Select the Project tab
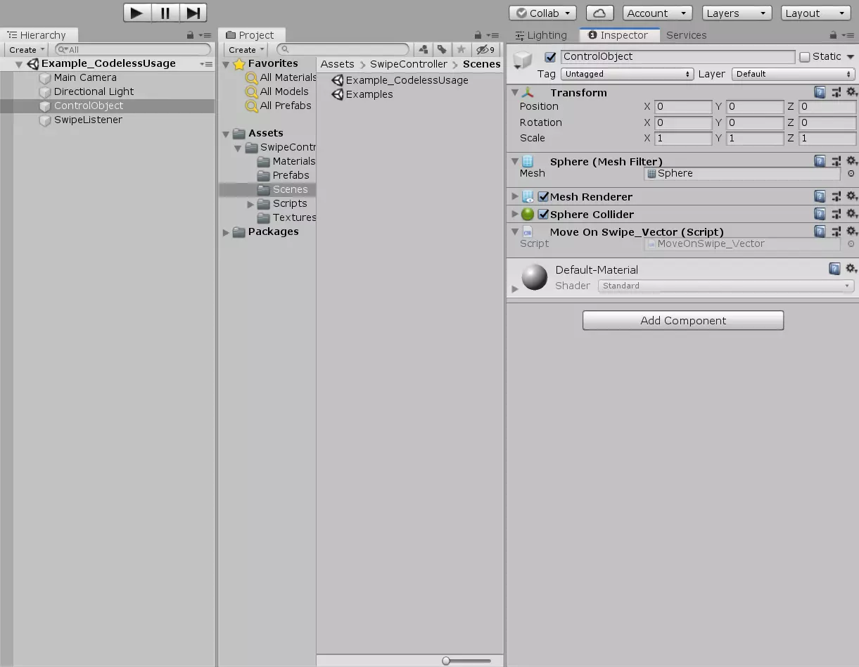The height and width of the screenshot is (667, 859). click(250, 35)
